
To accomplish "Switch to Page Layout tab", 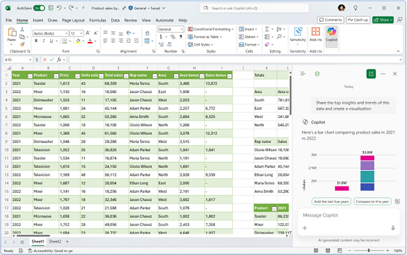I will 73,20.
